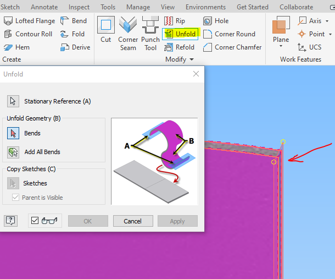
Task: Click the magenta sheet metal face
Action: click(235, 214)
